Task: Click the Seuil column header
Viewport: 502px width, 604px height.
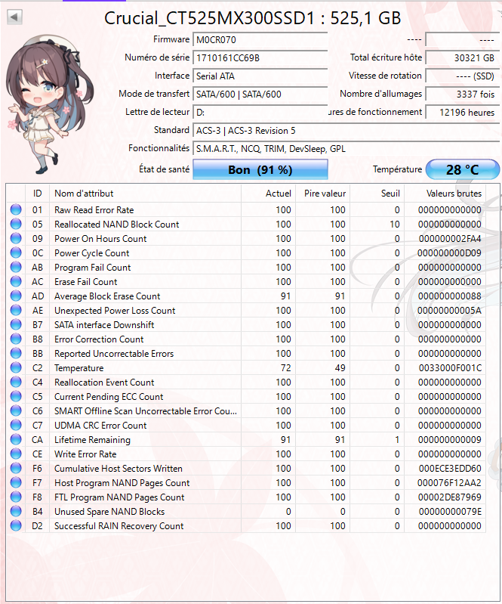Action: click(377, 194)
